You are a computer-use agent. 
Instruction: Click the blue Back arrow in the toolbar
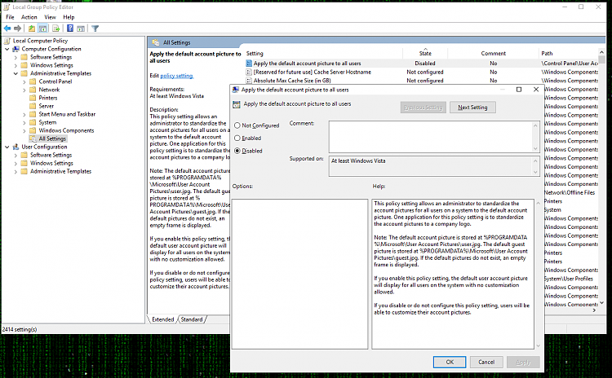[7, 29]
